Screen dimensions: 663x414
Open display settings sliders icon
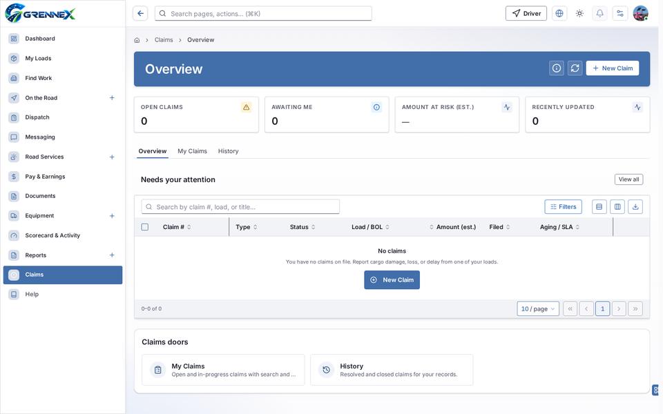coord(620,14)
